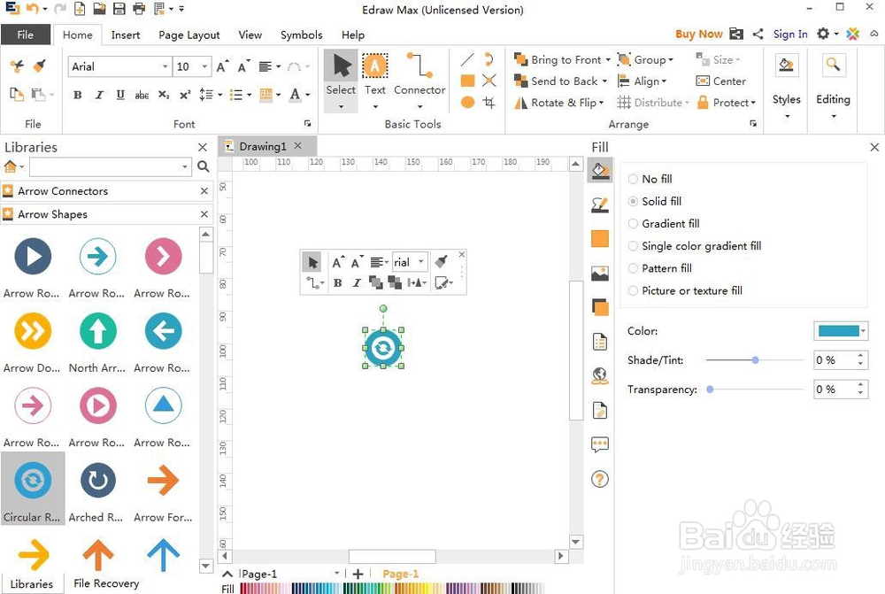Expand the Group dropdown
Screen dimensions: 885x594
671,60
